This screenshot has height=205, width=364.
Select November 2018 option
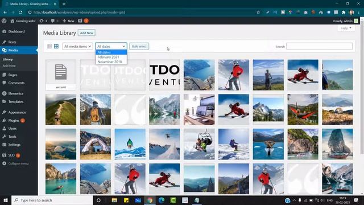pos(111,62)
